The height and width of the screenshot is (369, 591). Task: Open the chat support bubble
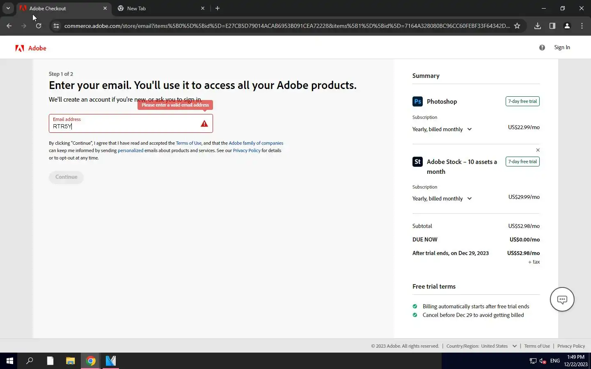(562, 299)
